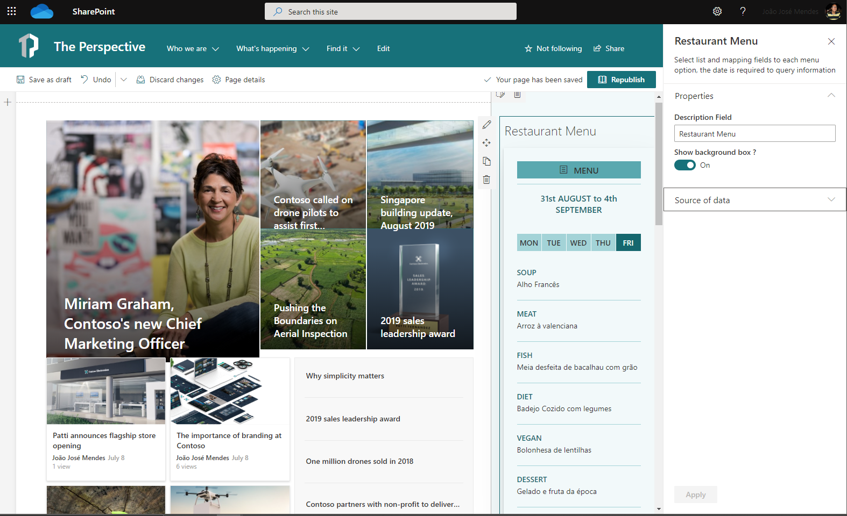Expand the Source of data section
The image size is (847, 516).
pos(755,199)
